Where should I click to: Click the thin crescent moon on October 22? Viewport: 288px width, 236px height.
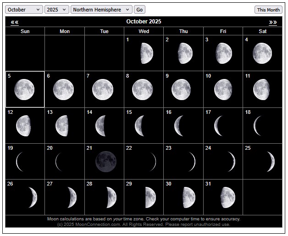pyautogui.click(x=153, y=162)
